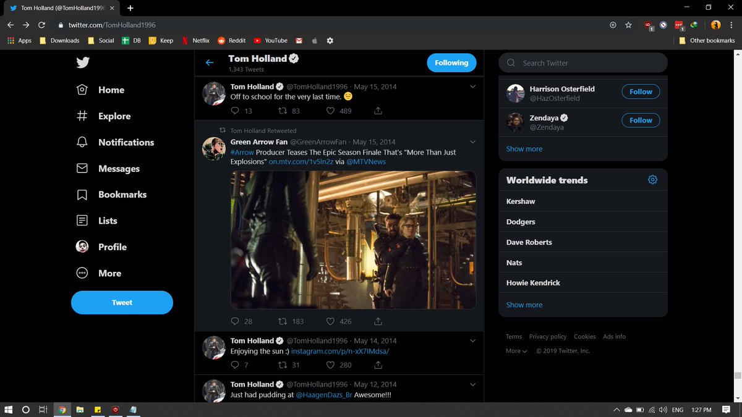Click the #Arrow hashtag

click(241, 152)
